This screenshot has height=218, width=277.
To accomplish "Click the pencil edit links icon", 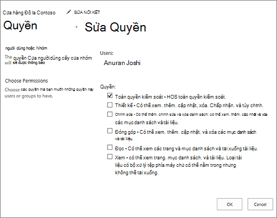I will click(x=69, y=12).
